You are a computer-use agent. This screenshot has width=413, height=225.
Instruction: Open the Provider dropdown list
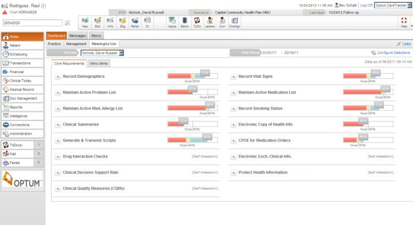click(121, 53)
